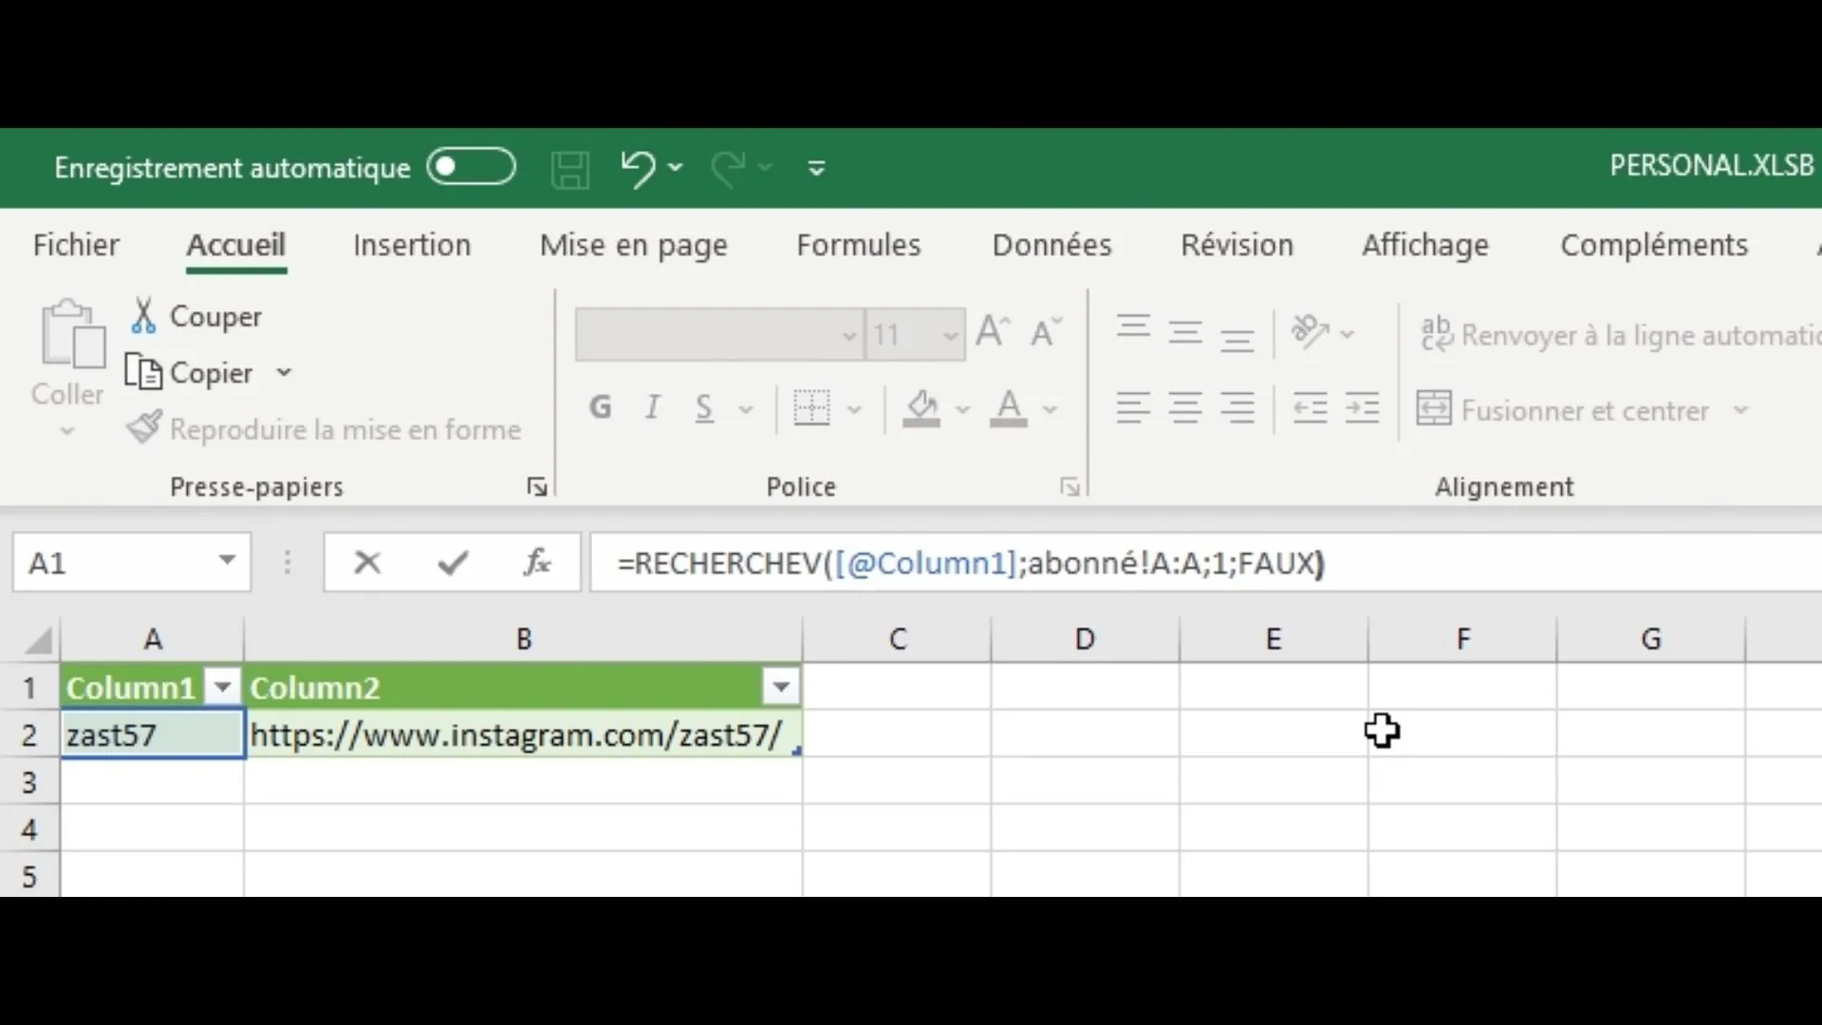The image size is (1822, 1025).
Task: Click the fill color bucket swatch
Action: pos(921,408)
